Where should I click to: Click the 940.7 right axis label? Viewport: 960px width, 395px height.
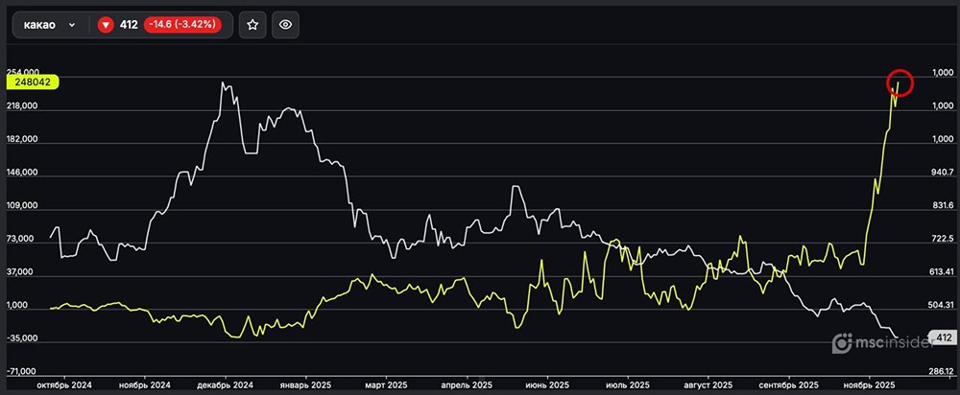click(941, 173)
